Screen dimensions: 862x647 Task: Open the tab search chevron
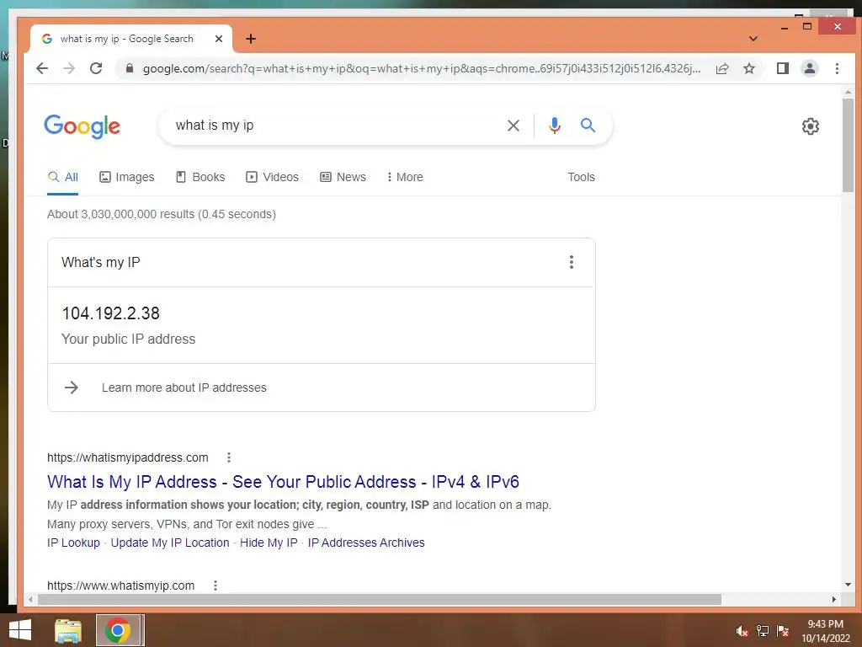(753, 39)
